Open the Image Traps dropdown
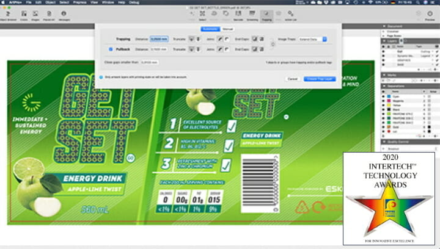Viewport: 440px width, 249px height. (313, 39)
